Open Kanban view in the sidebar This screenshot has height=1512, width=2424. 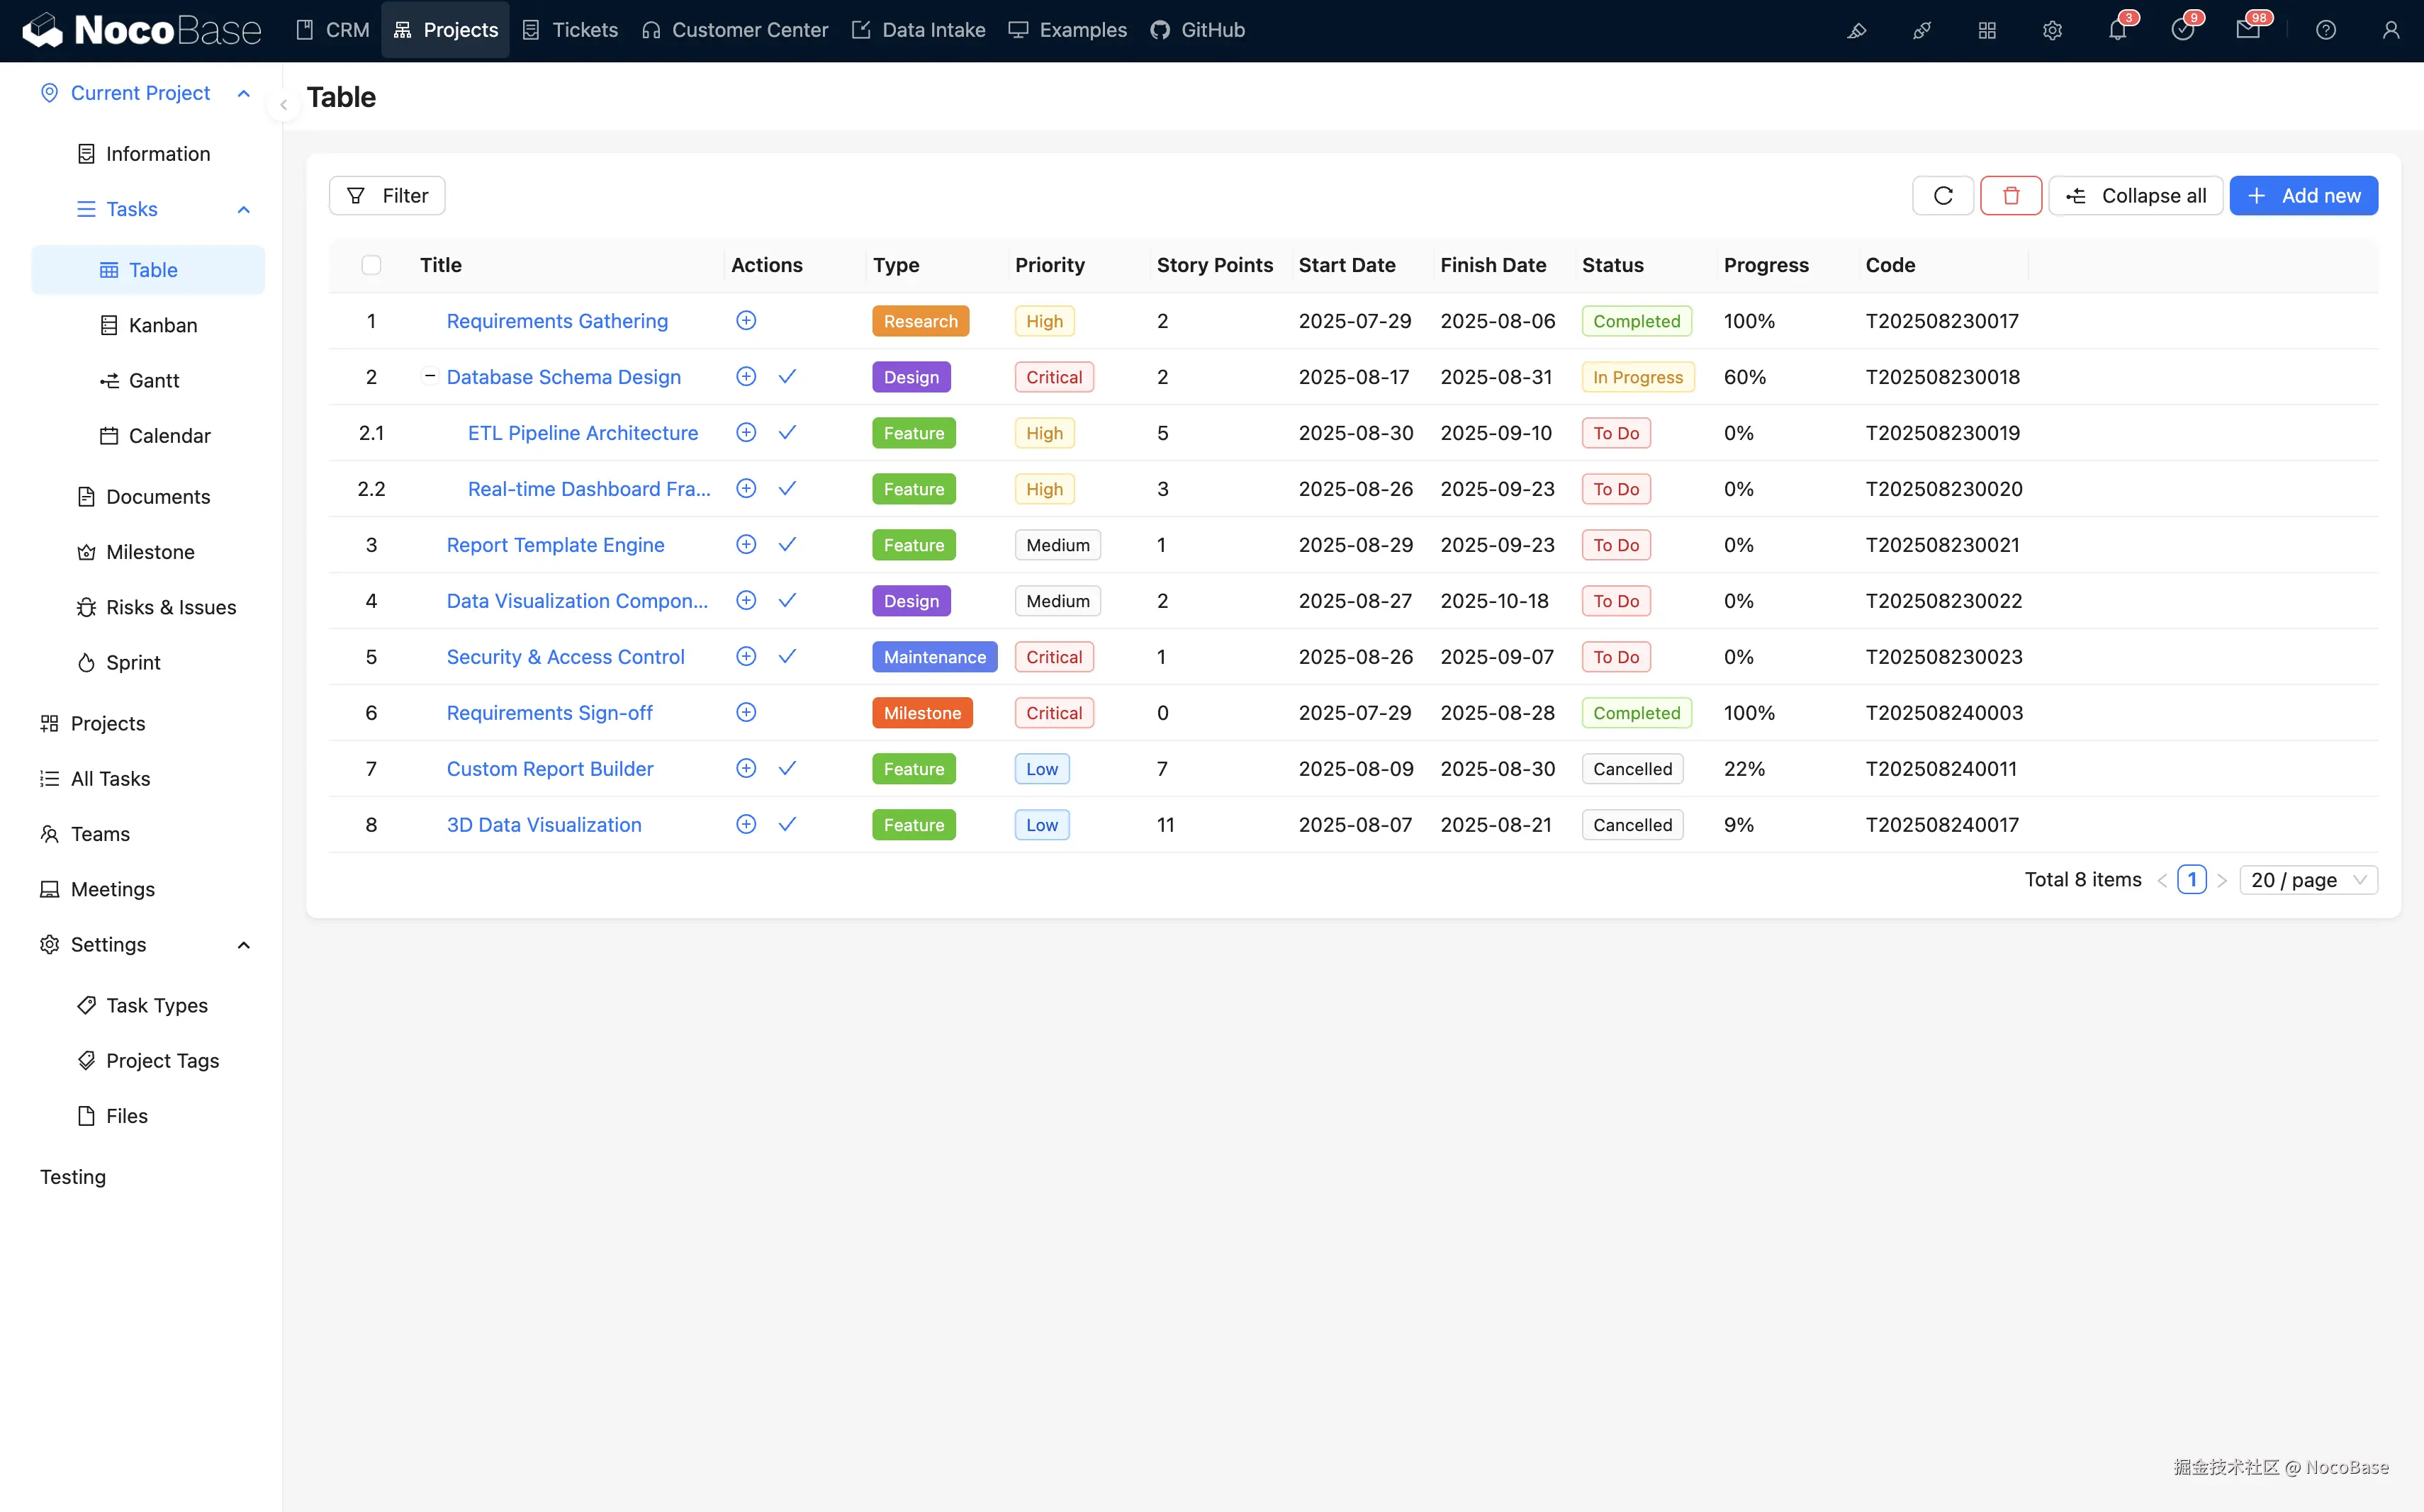click(162, 325)
